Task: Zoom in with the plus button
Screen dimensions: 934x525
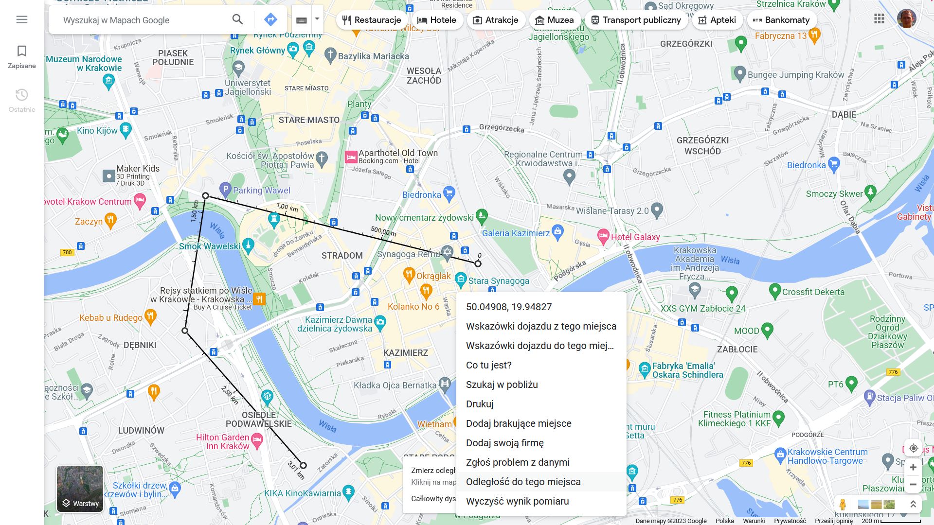Action: pyautogui.click(x=914, y=467)
